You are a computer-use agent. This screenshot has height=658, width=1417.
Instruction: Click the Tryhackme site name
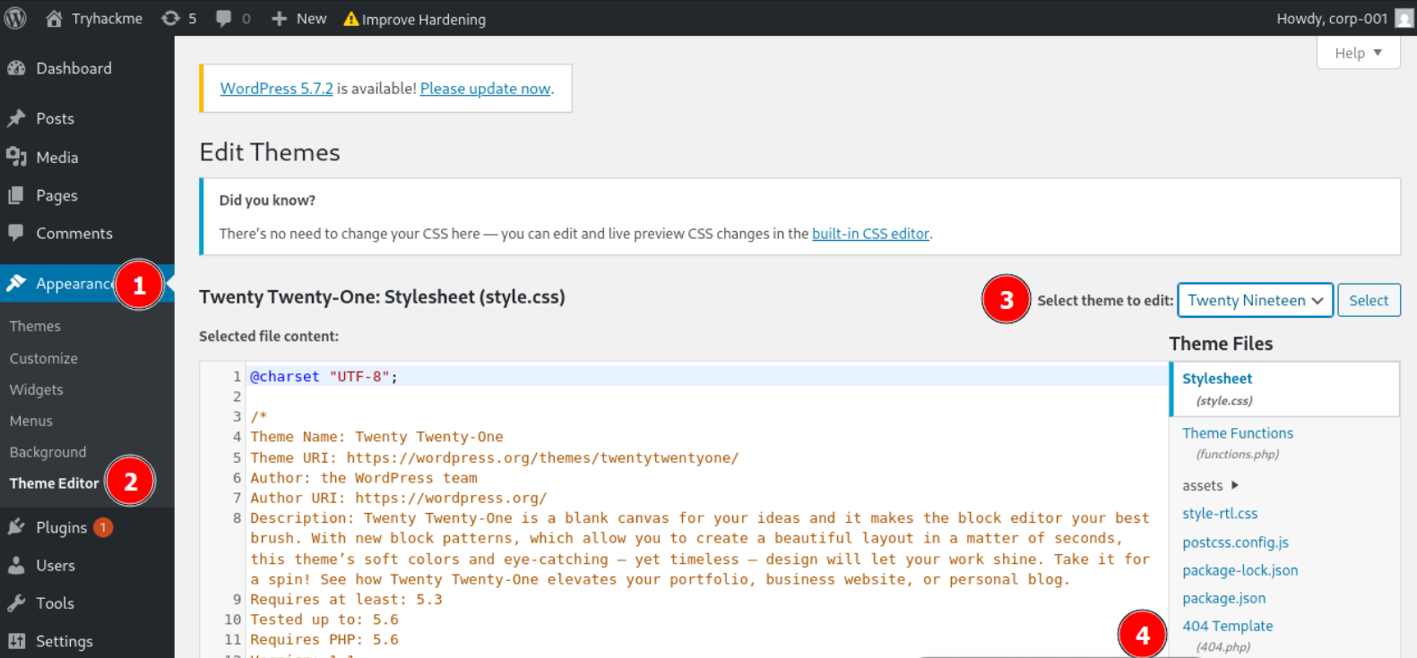pyautogui.click(x=107, y=18)
